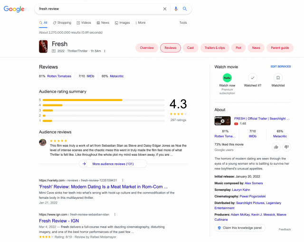This screenshot has width=304, height=242.
Task: Mark movie as Watched it
Action: tap(253, 78)
